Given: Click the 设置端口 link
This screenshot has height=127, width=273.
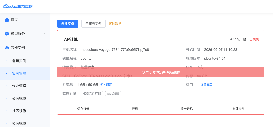Looking at the screenshot, I should [x=207, y=85].
